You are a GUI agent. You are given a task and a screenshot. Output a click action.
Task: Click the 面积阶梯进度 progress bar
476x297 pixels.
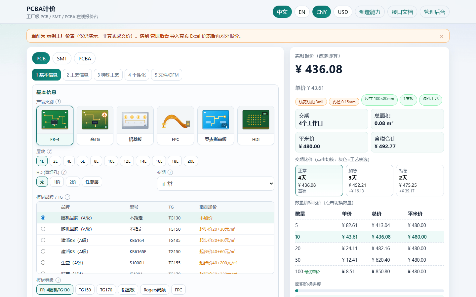tap(369, 291)
